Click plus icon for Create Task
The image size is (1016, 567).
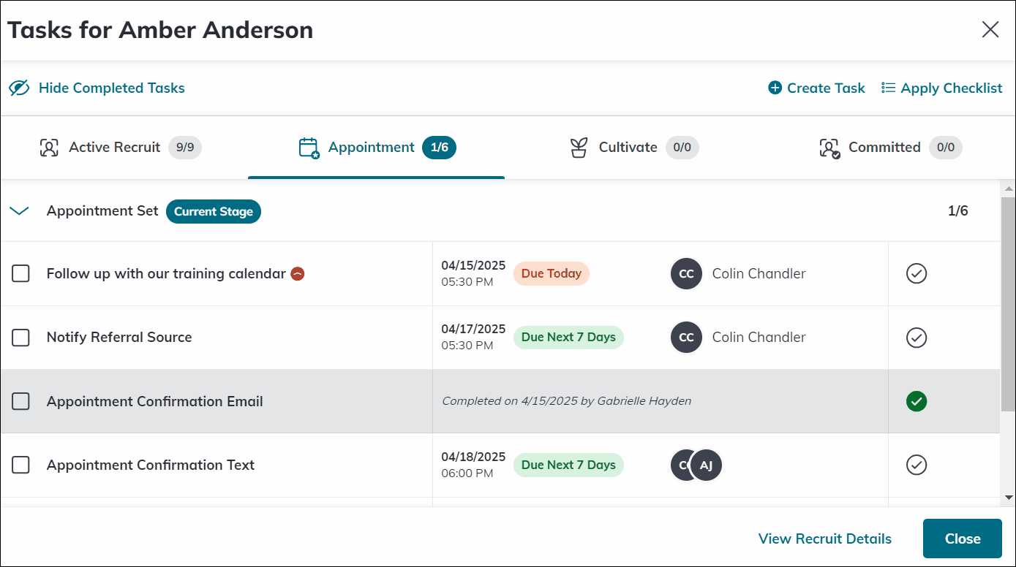775,88
